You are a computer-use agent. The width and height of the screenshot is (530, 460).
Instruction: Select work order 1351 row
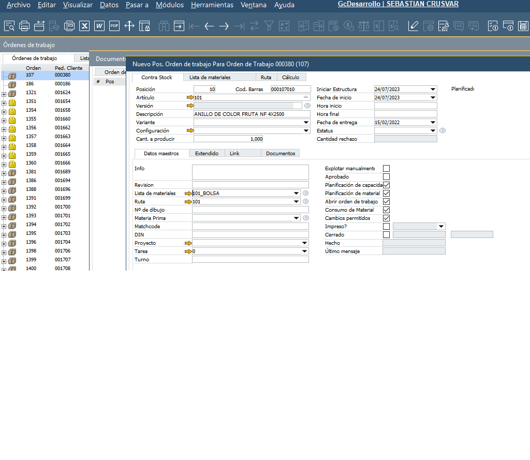pyautogui.click(x=46, y=101)
